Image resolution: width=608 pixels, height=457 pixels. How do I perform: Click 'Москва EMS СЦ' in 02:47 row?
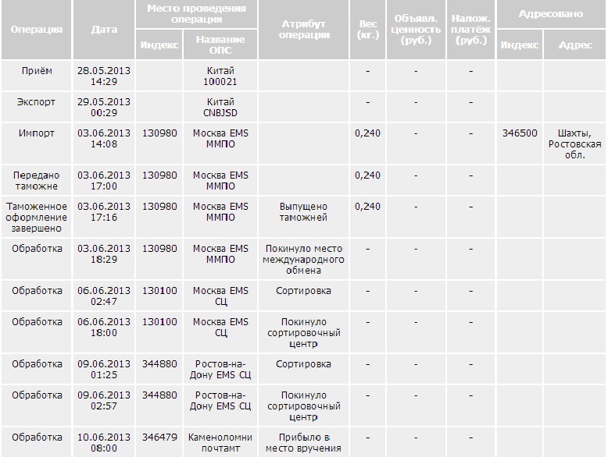(x=220, y=296)
